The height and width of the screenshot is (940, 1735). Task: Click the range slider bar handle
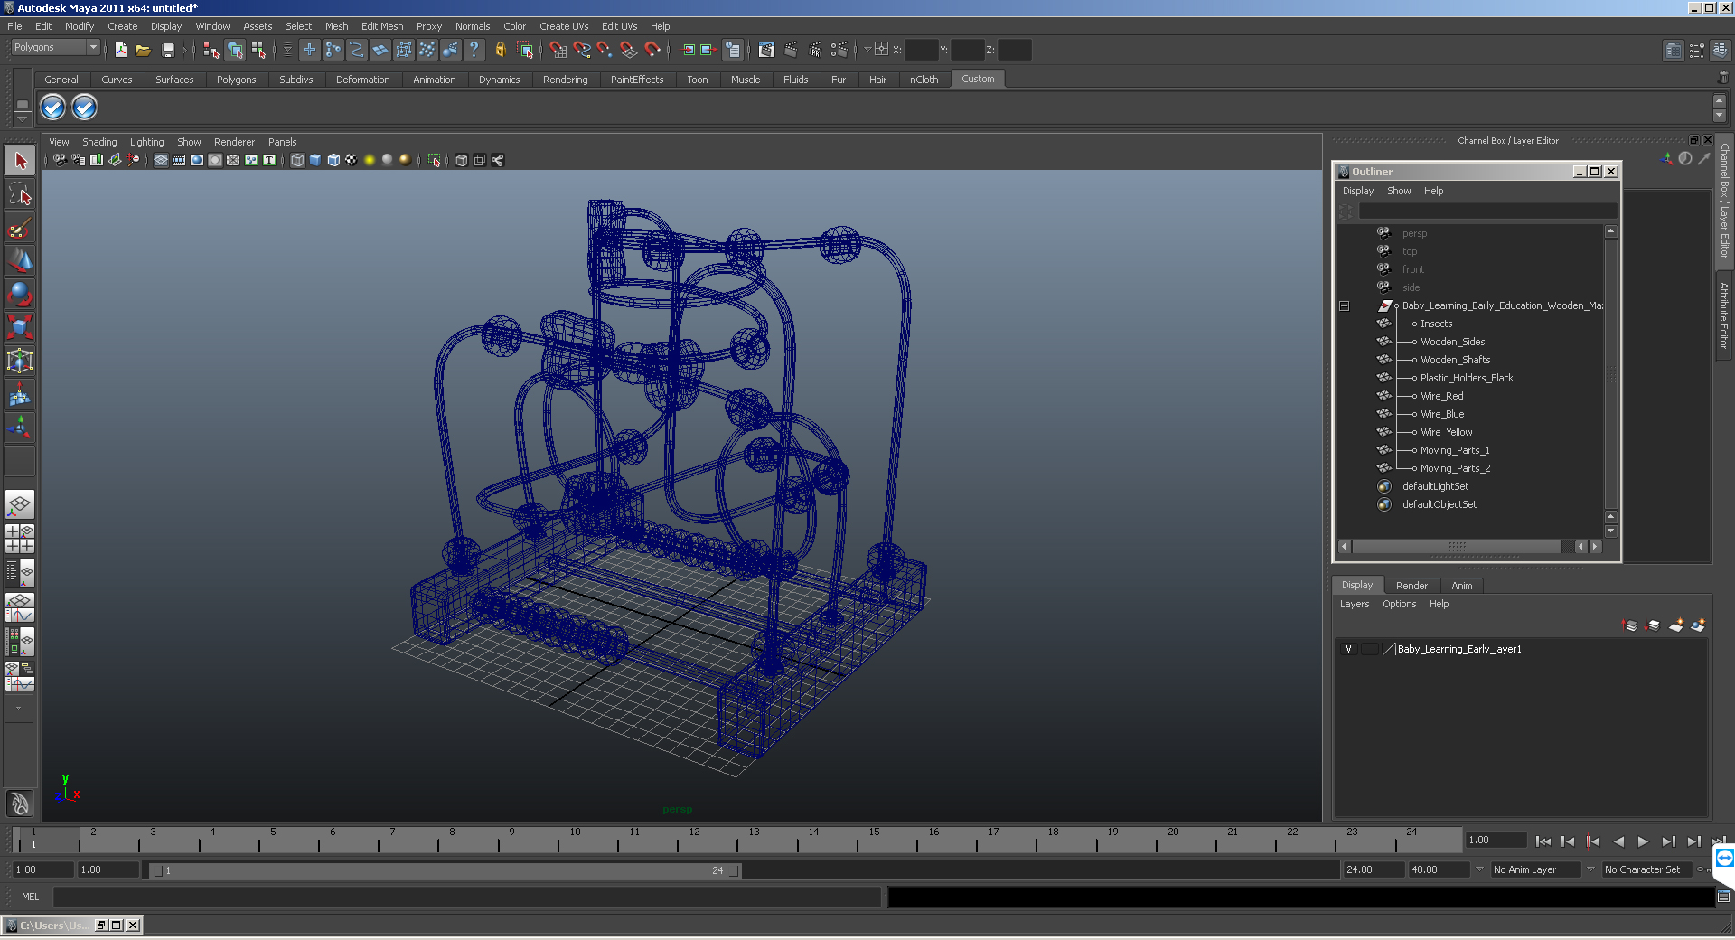click(445, 870)
